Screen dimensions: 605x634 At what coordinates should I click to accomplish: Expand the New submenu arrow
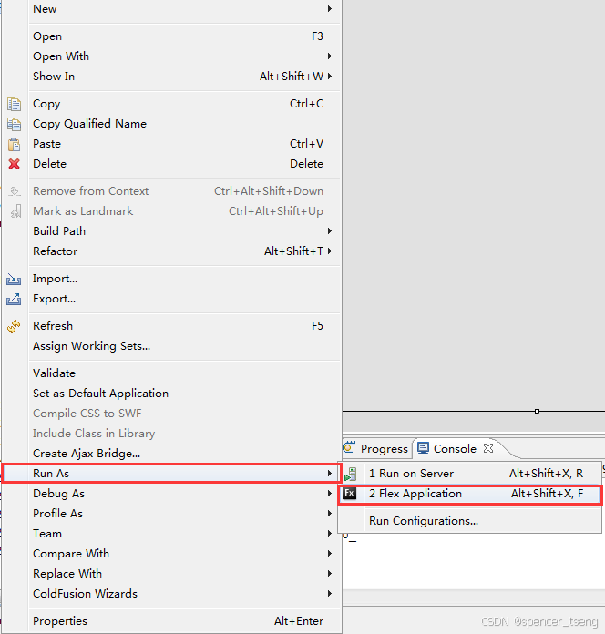click(330, 8)
